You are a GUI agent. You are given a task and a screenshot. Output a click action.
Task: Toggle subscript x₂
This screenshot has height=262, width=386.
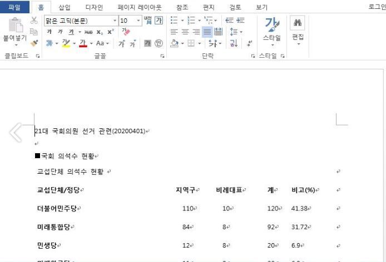click(100, 32)
